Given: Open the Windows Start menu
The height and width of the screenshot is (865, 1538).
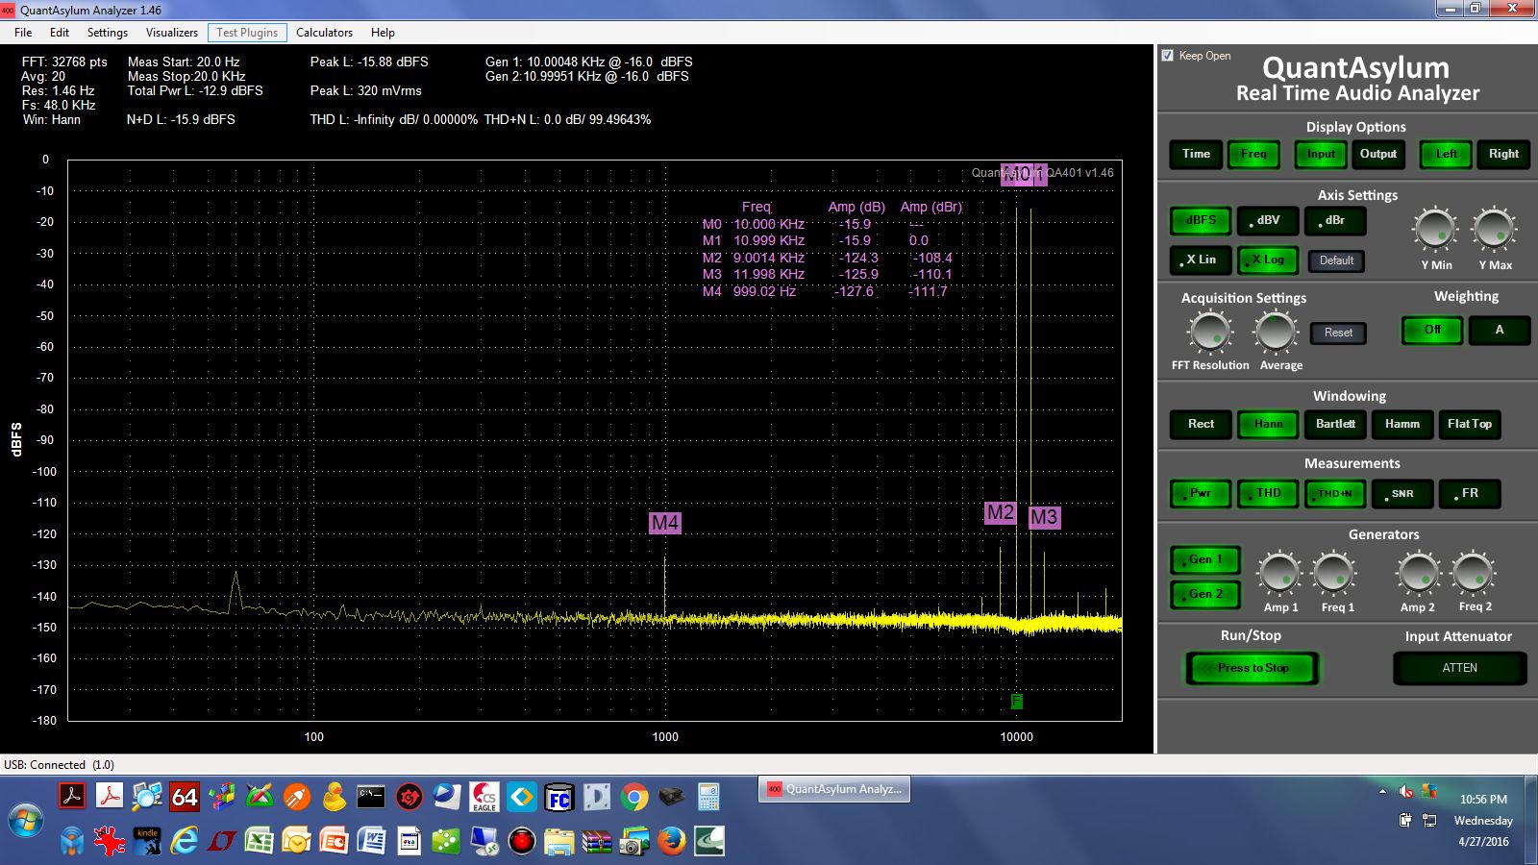Looking at the screenshot, I should point(26,823).
